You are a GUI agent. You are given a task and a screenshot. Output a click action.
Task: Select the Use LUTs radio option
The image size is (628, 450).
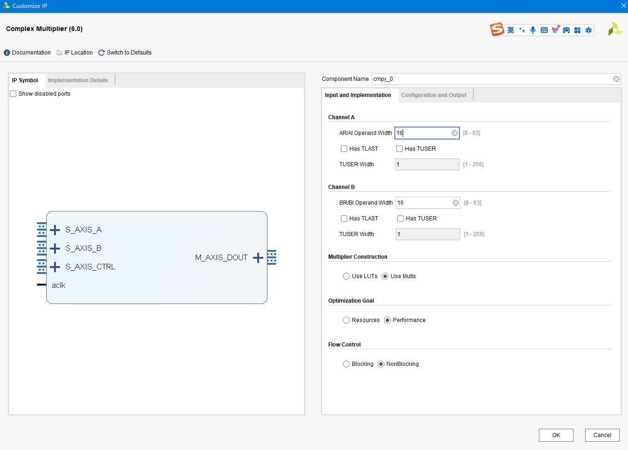(346, 276)
